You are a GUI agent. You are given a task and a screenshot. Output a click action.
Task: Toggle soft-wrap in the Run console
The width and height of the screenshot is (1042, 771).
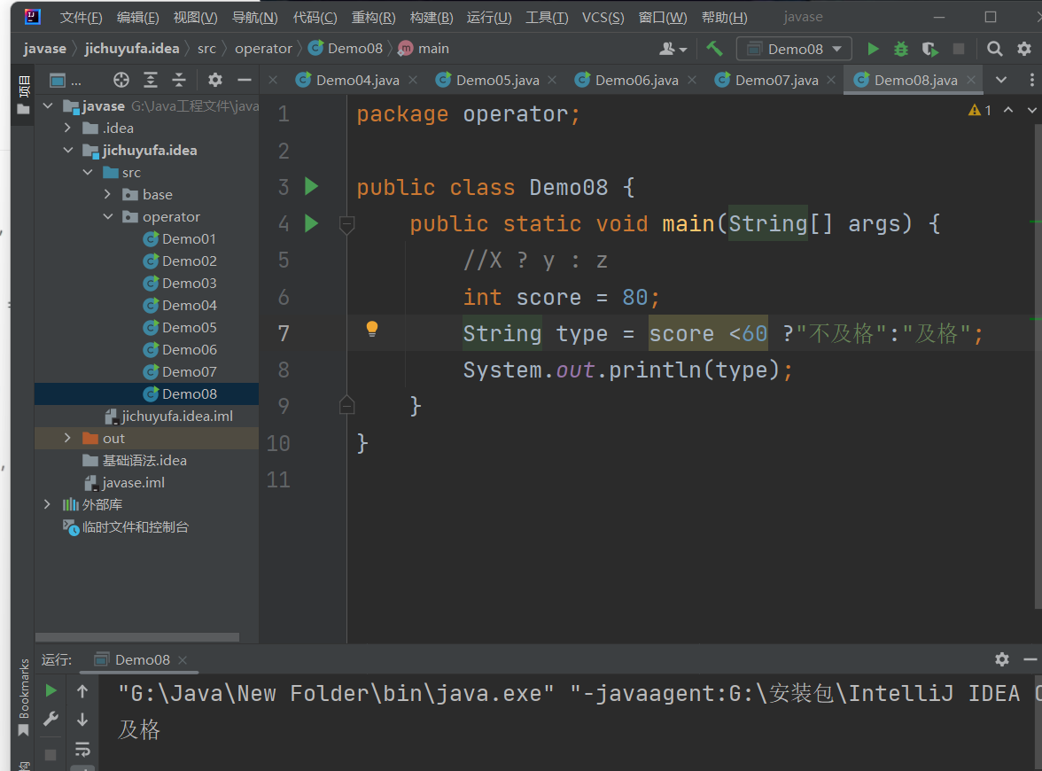coord(82,748)
